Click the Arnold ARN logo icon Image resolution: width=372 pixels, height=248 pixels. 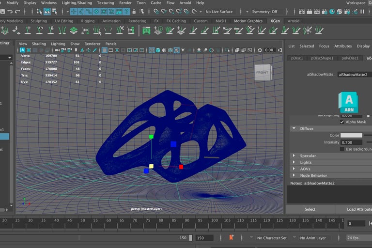pyautogui.click(x=349, y=102)
